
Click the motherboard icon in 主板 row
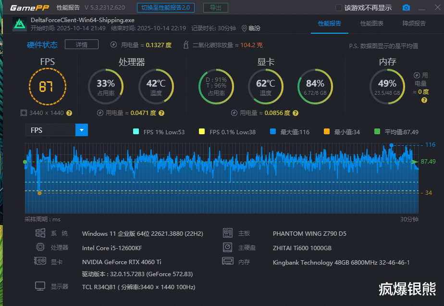pyautogui.click(x=228, y=233)
